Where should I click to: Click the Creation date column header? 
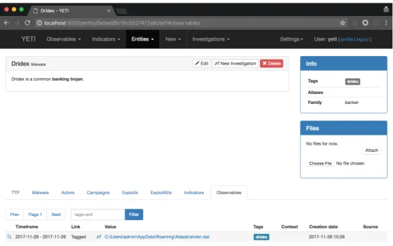(323, 227)
